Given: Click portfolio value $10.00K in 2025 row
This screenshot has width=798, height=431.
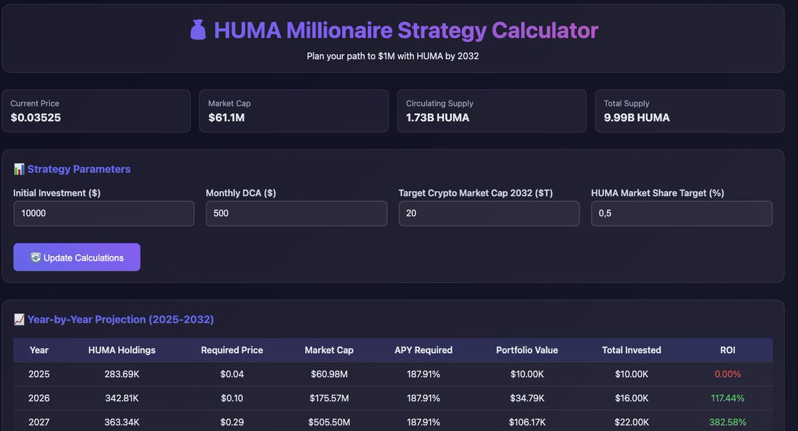Looking at the screenshot, I should (527, 374).
